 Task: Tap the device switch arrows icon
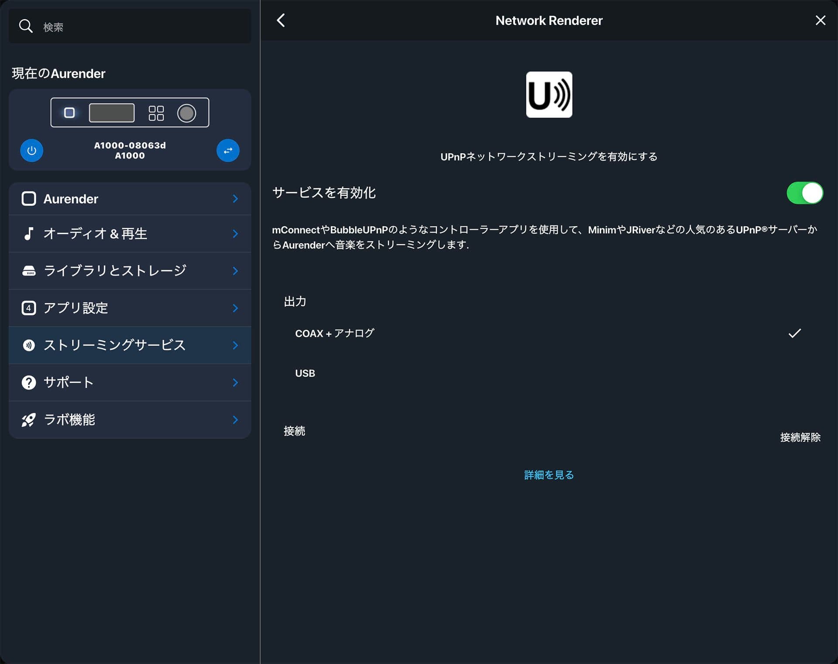pyautogui.click(x=228, y=150)
